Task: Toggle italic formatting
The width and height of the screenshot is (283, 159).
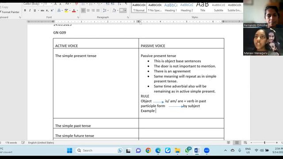Action: [30, 11]
